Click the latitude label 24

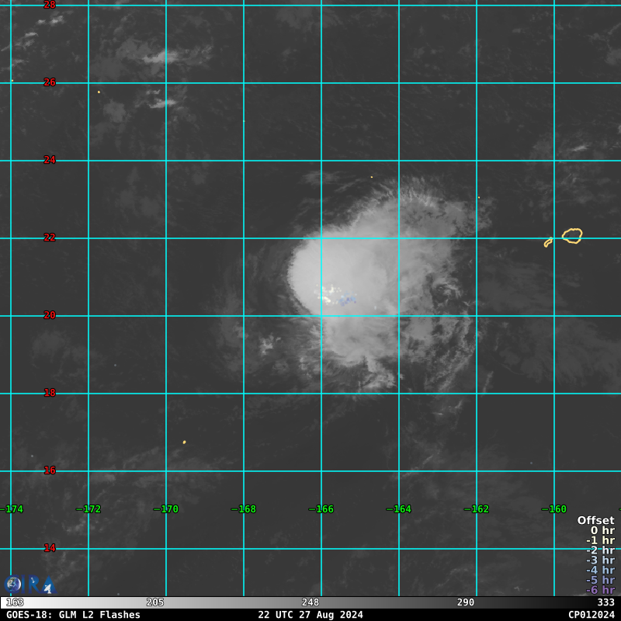tap(50, 160)
